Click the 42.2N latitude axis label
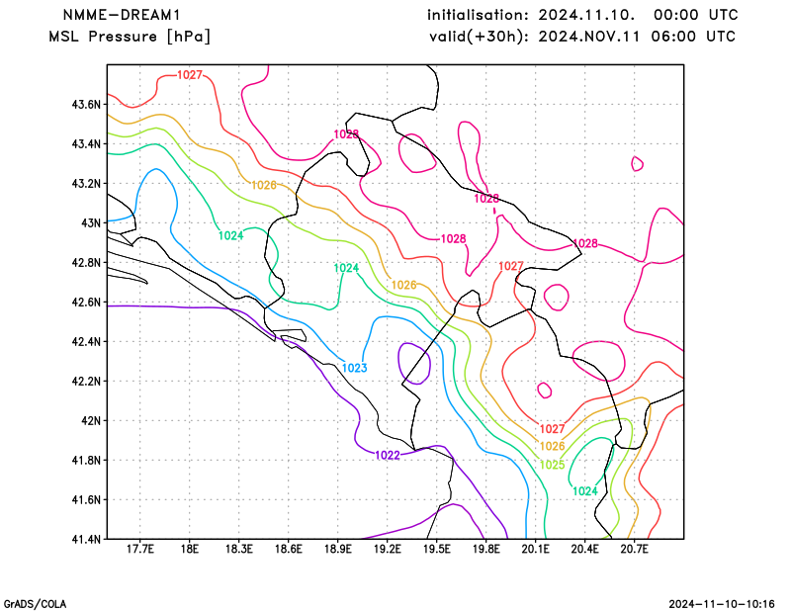Screen dimensions: 791x611 (86, 381)
